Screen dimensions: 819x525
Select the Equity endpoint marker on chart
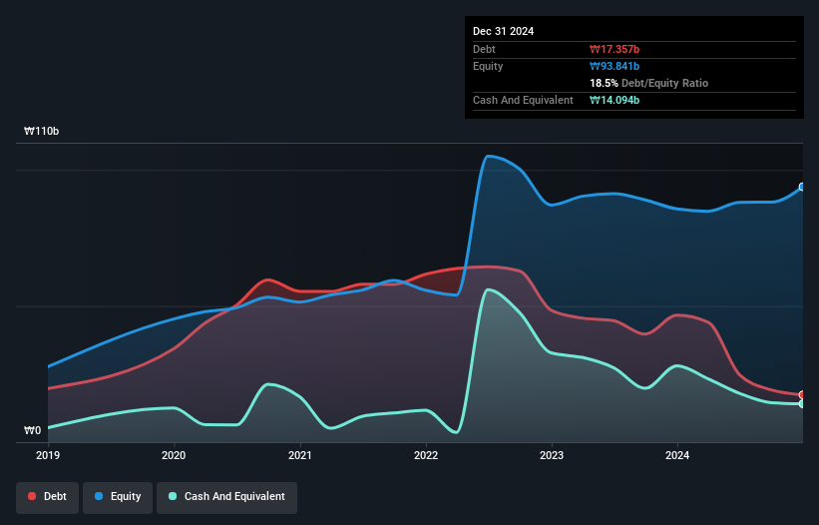click(x=802, y=187)
